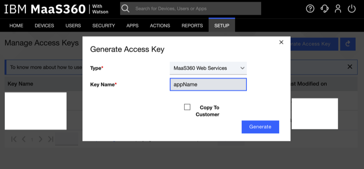Click the Manage Access Keys heading
Image resolution: width=364 pixels, height=169 pixels.
click(42, 43)
